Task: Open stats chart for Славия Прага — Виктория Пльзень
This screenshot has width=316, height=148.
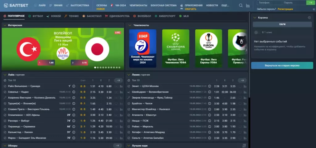Action: tap(121, 109)
